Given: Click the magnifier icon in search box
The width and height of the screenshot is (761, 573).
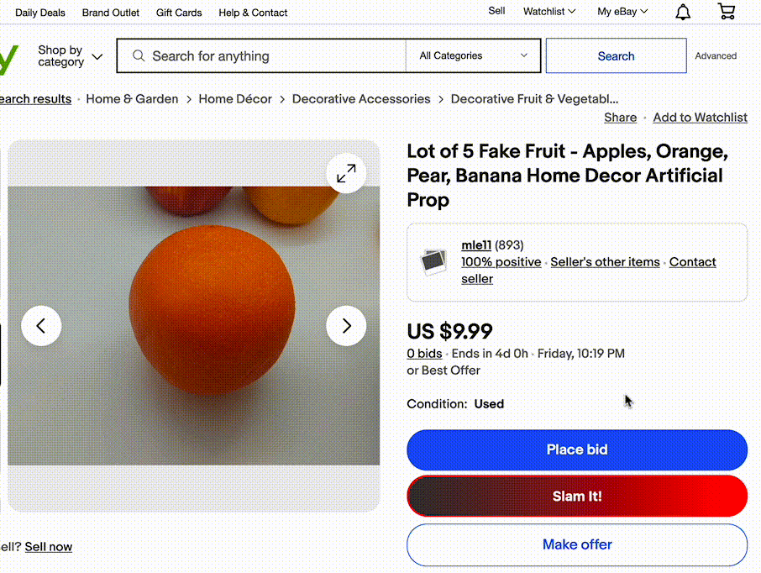Looking at the screenshot, I should (x=139, y=56).
